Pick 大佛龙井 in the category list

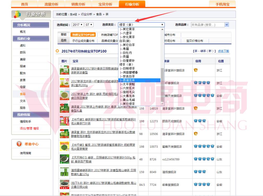(139, 96)
